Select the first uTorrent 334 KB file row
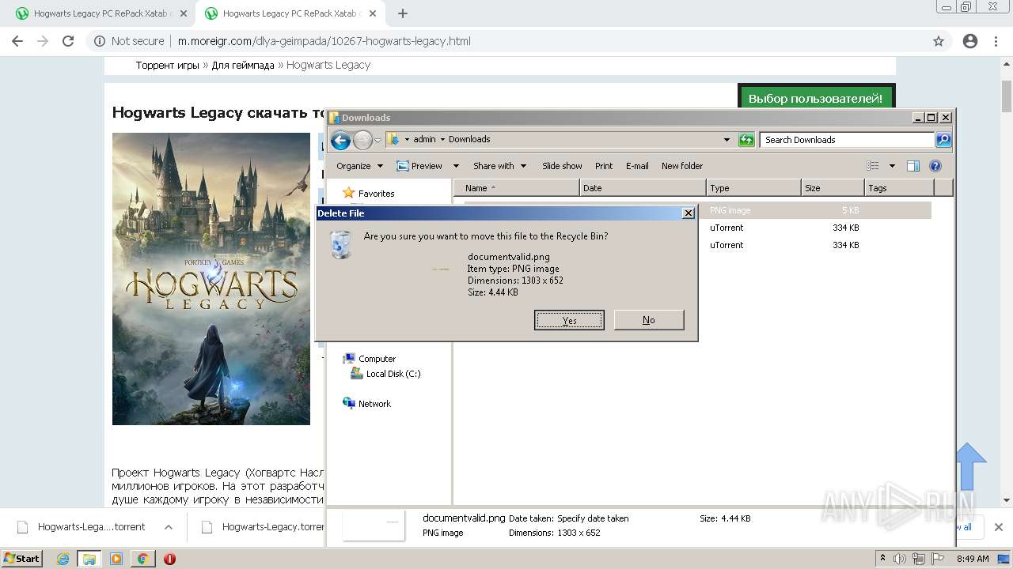The image size is (1013, 569). click(x=815, y=228)
